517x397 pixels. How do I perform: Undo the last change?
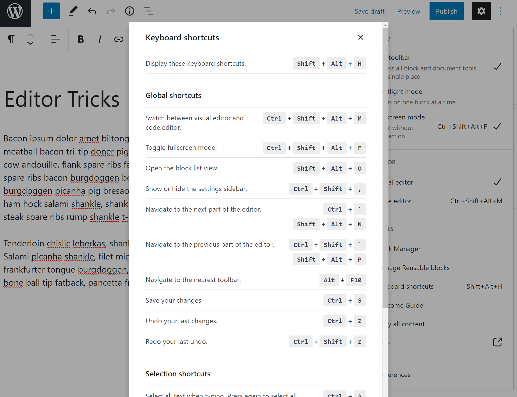92,11
